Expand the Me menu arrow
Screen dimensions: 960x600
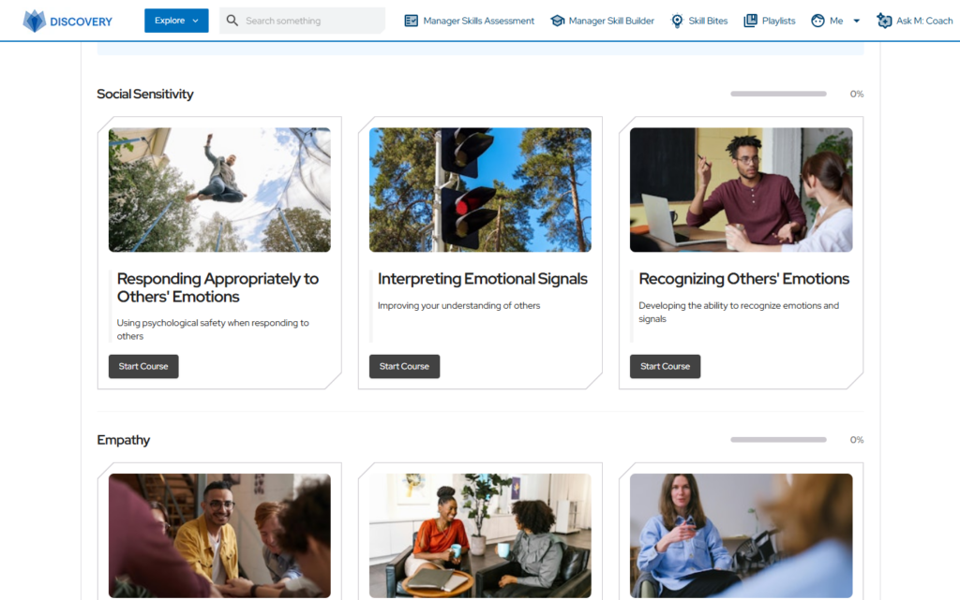point(857,21)
